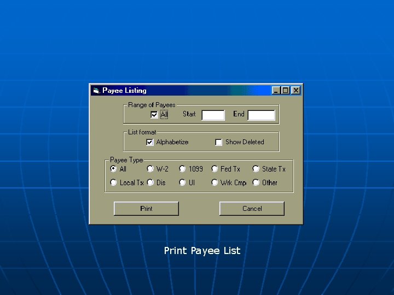The image size is (394, 295).
Task: Select the Other payee type
Action: coord(256,182)
